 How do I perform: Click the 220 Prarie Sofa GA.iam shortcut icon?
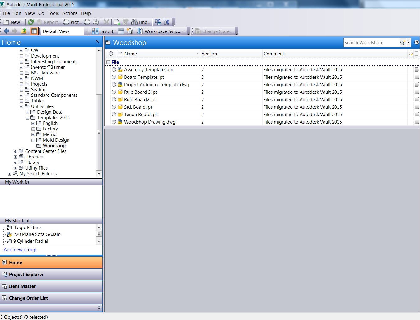[9, 234]
